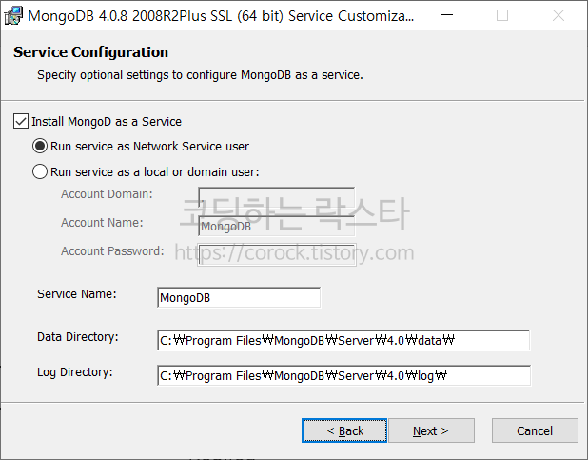Cancel the MongoDB installation

(x=535, y=430)
